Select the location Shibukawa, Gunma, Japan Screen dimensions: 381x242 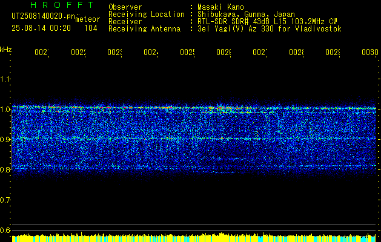[x=246, y=15]
